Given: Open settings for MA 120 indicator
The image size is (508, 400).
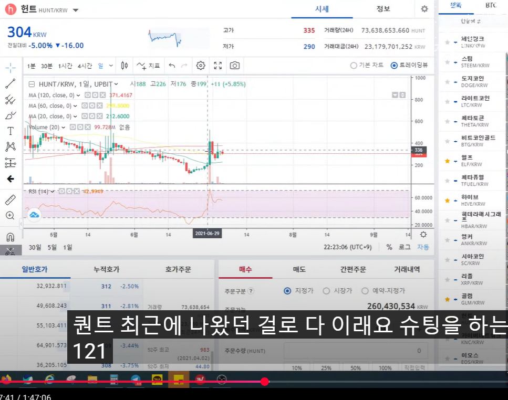Looking at the screenshot, I should pyautogui.click(x=95, y=95).
